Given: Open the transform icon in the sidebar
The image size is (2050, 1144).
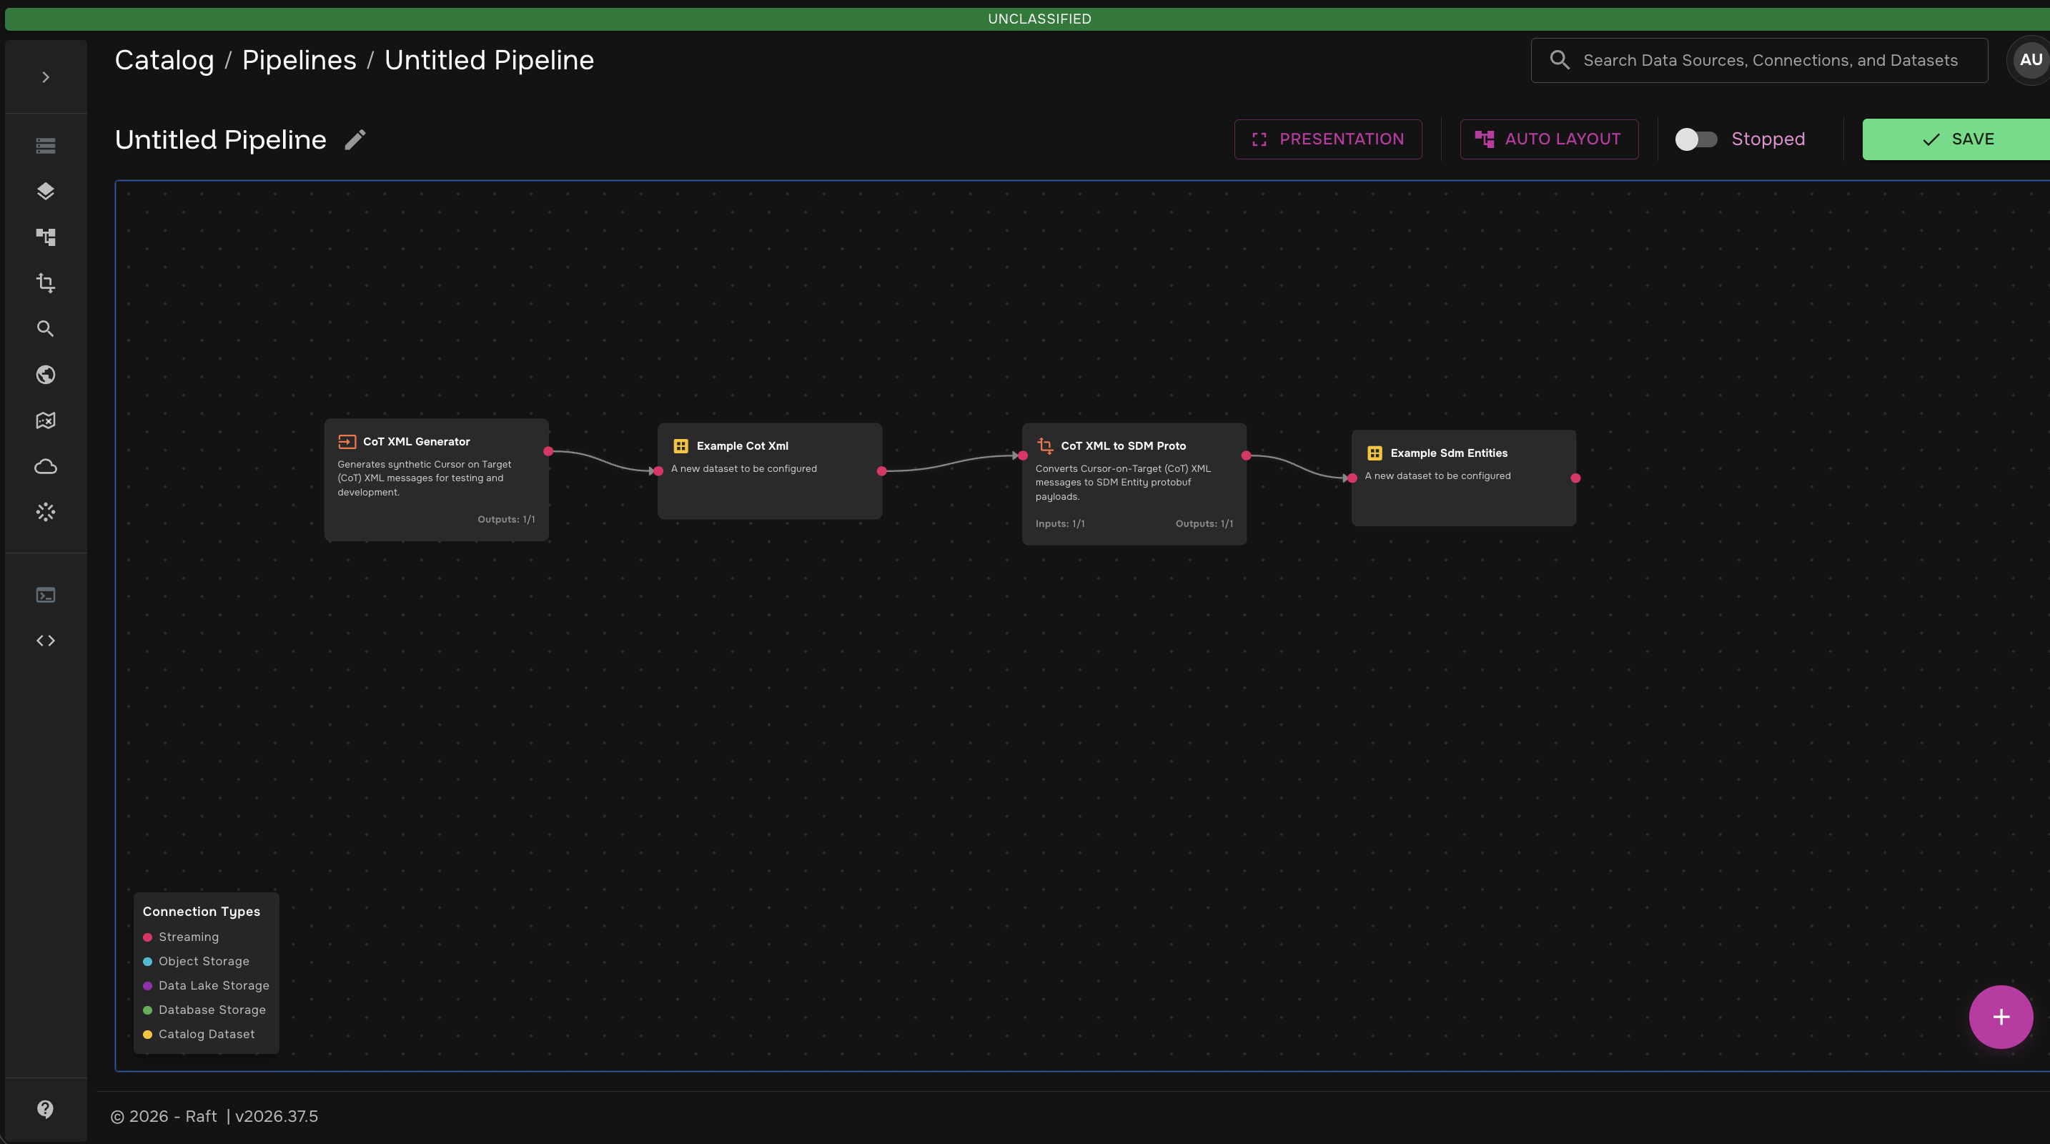Looking at the screenshot, I should point(45,282).
